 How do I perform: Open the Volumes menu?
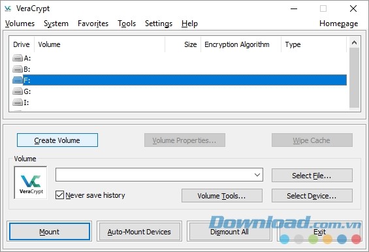tap(20, 24)
